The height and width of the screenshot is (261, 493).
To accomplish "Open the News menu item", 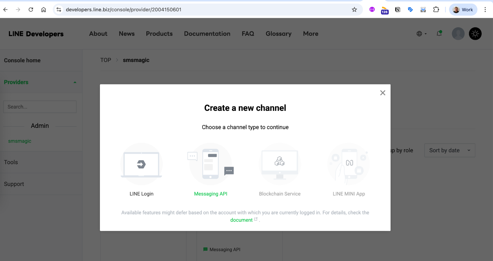I will pos(127,34).
